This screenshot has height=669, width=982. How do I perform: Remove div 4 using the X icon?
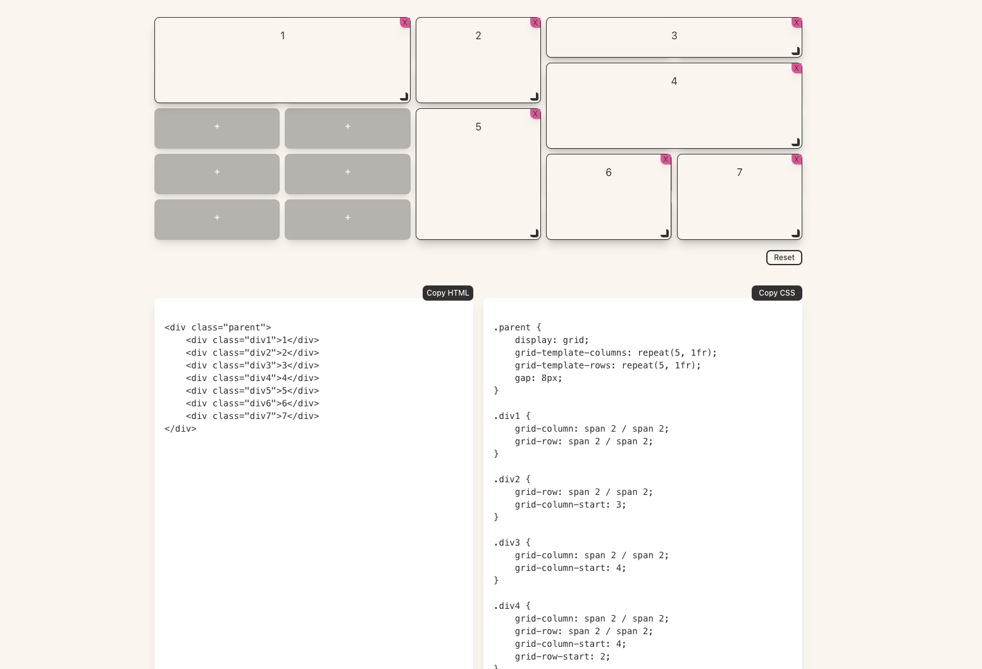[x=796, y=68]
